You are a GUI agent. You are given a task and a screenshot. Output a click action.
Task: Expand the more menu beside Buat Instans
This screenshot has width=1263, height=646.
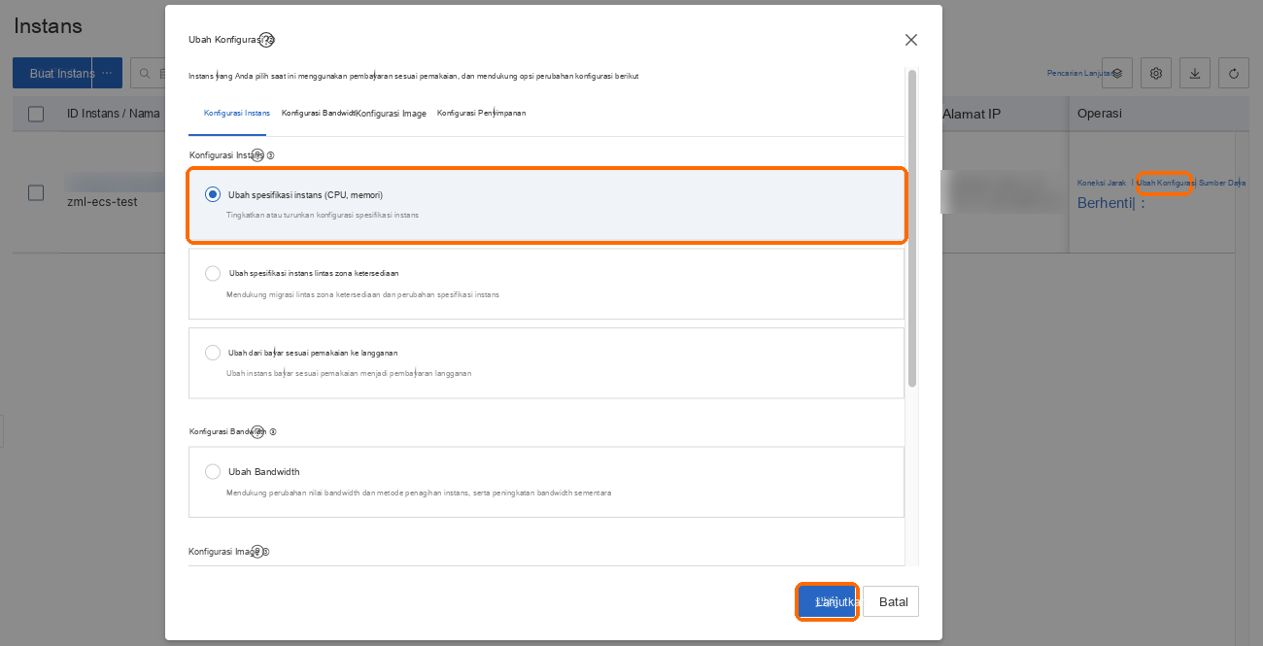[107, 73]
